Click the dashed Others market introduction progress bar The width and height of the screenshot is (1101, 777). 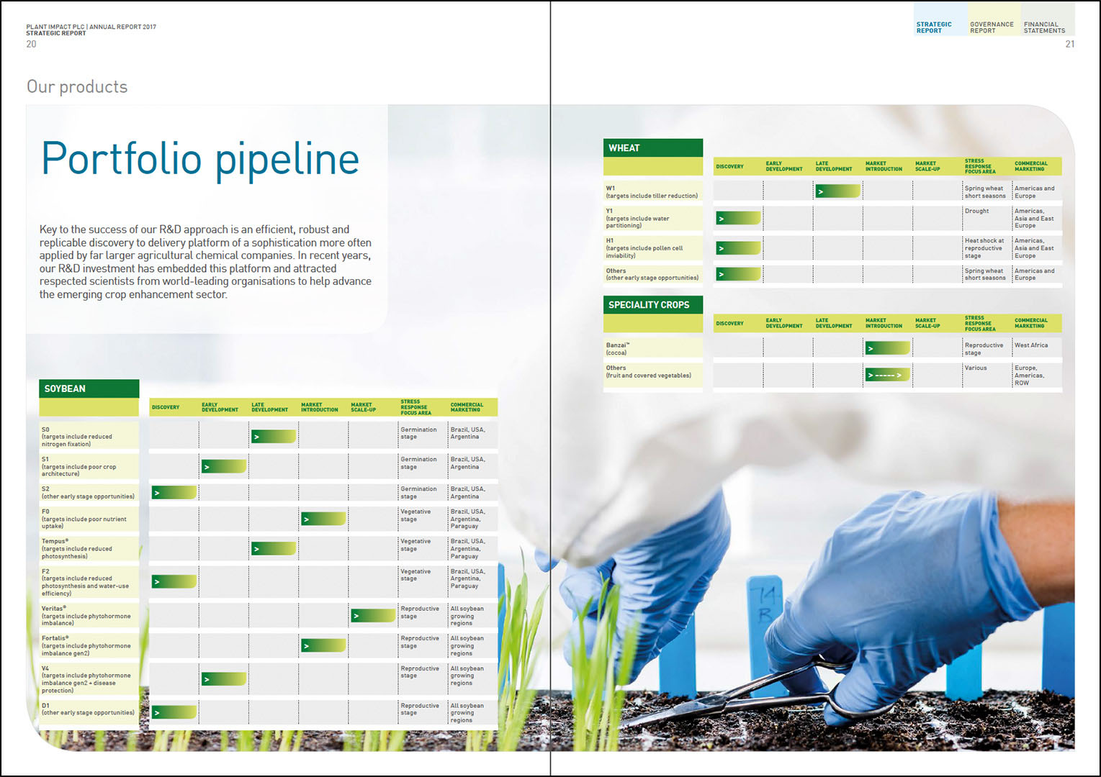pos(886,374)
